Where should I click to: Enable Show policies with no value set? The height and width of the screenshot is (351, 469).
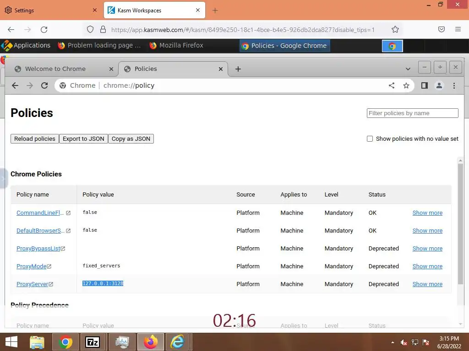(x=370, y=139)
